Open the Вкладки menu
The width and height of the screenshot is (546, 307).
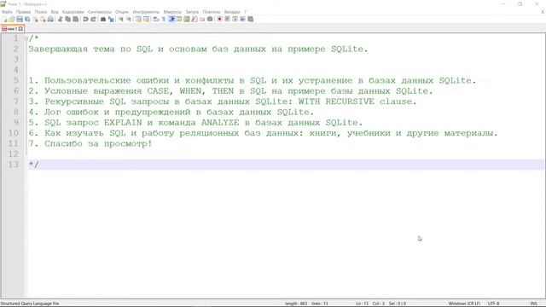click(232, 12)
